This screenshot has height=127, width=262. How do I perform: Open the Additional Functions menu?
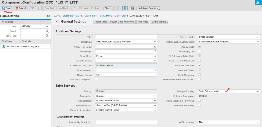point(149,8)
